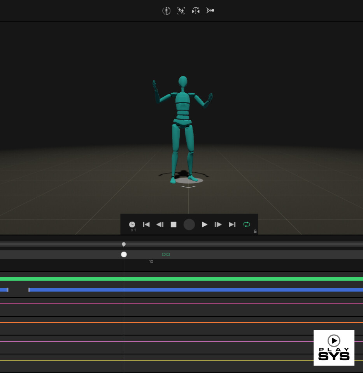Click the stop button in playback controls
Image resolution: width=363 pixels, height=373 pixels.
tap(174, 224)
